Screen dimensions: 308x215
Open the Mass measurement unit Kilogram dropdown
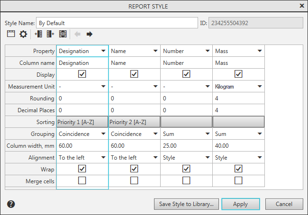tap(260, 87)
